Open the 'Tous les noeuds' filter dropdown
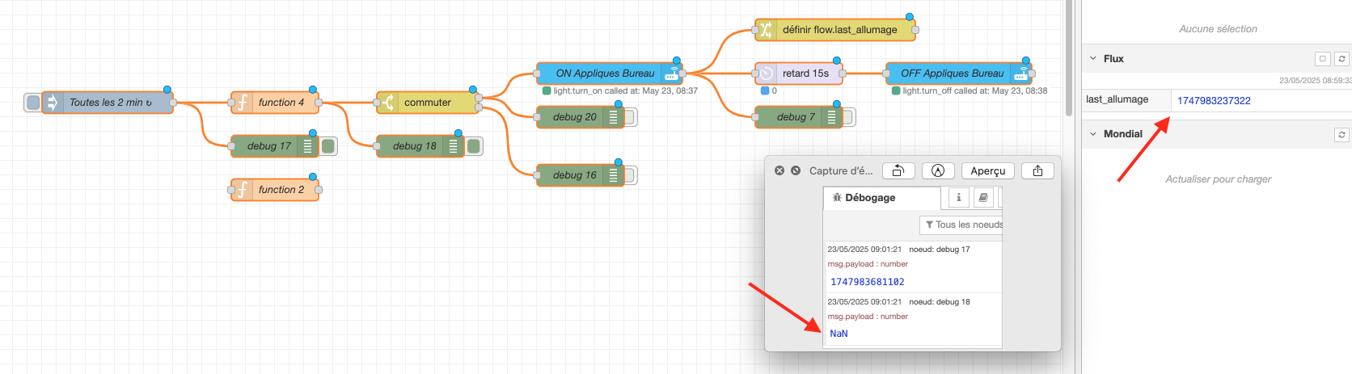This screenshot has height=374, width=1352. pos(963,225)
